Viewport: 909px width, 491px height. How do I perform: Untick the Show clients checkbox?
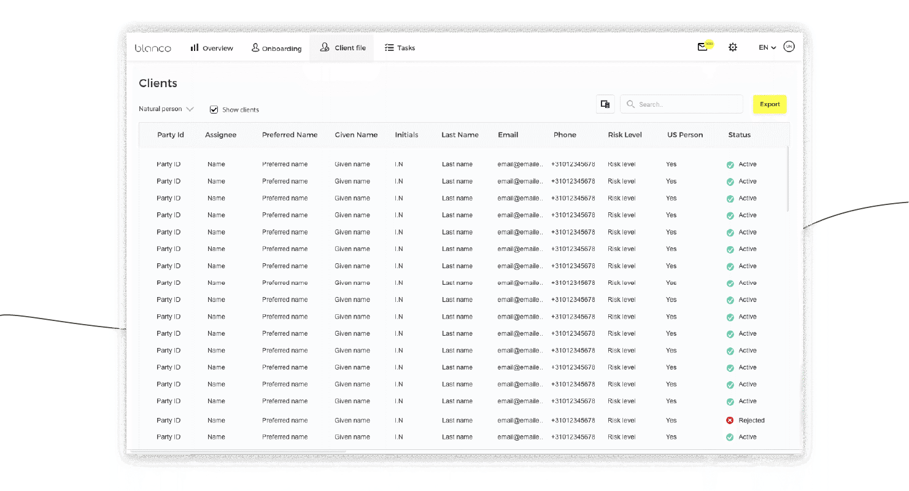click(214, 110)
